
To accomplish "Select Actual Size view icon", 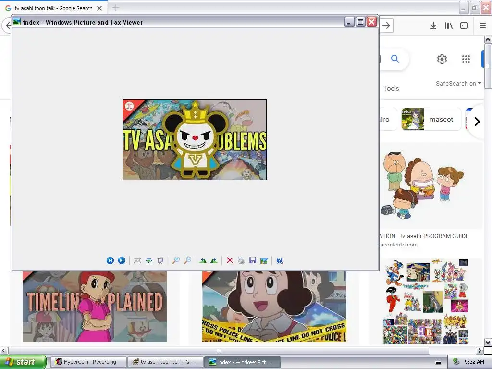I will click(x=149, y=260).
